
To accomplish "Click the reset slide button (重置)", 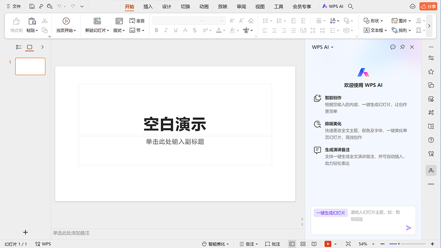I will click(x=137, y=21).
